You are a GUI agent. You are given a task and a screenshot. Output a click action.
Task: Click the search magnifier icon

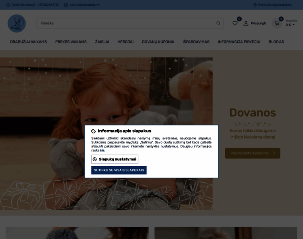[218, 23]
